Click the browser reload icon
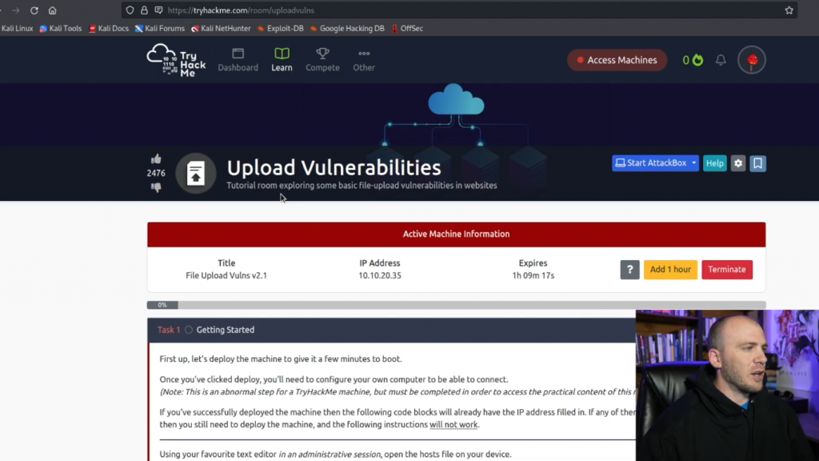Screen dimensions: 819x461 click(x=34, y=10)
